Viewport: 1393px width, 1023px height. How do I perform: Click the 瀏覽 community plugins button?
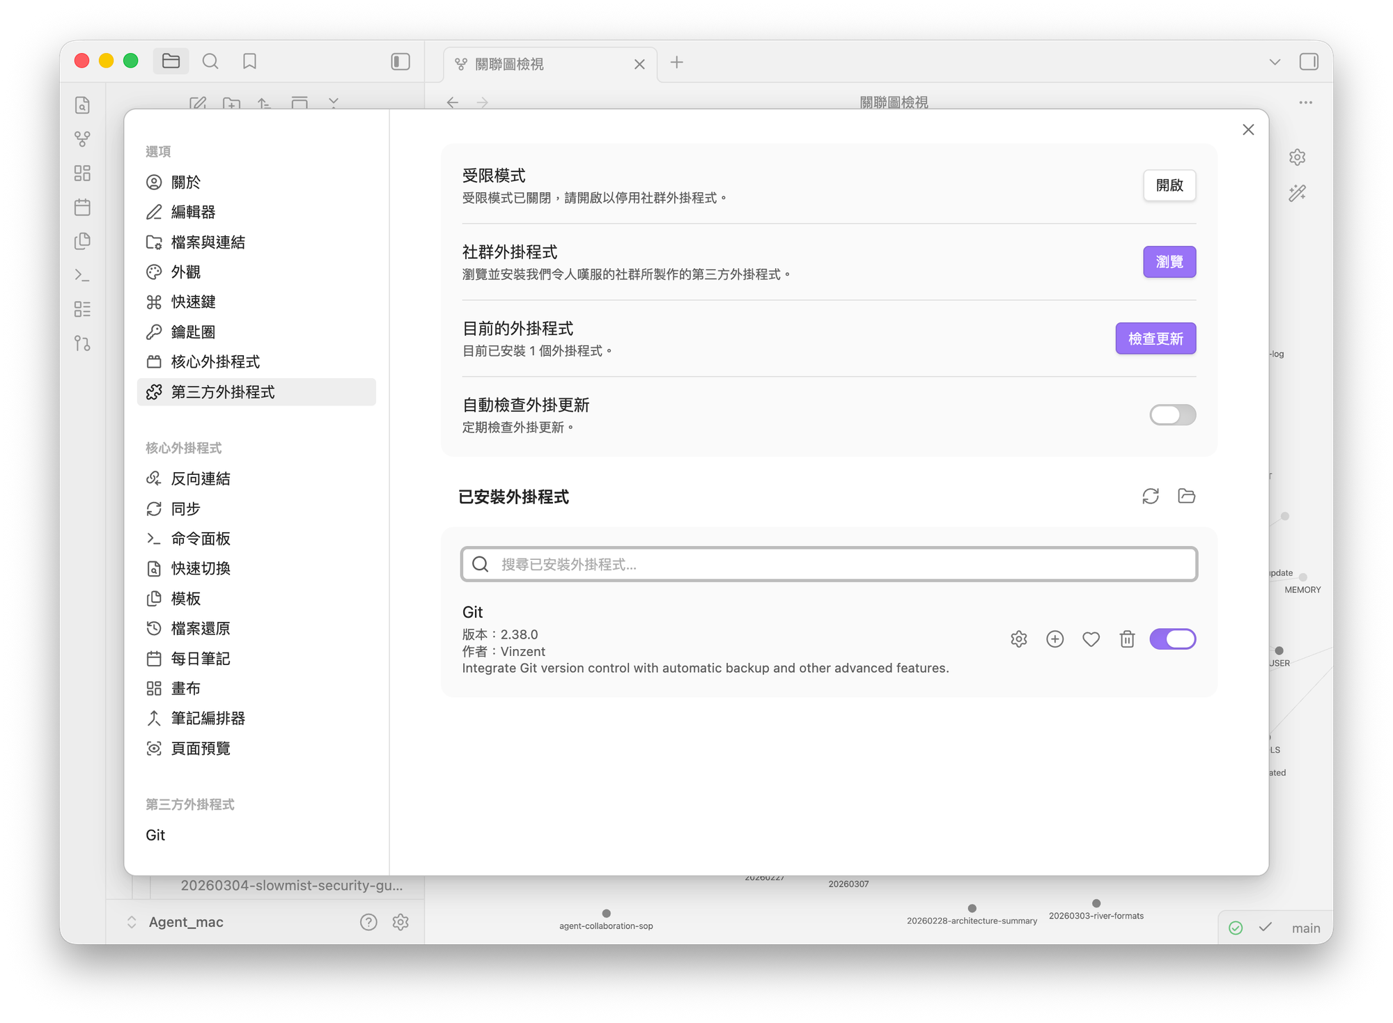click(1169, 262)
